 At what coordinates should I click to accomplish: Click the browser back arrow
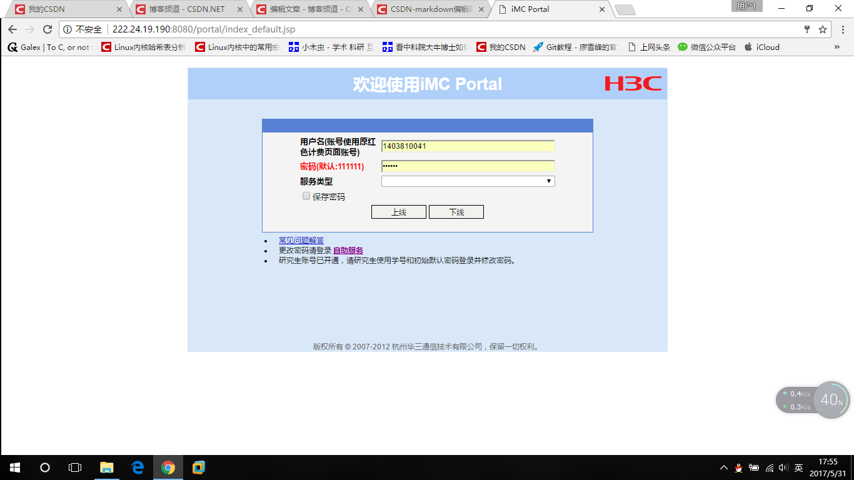click(x=13, y=29)
